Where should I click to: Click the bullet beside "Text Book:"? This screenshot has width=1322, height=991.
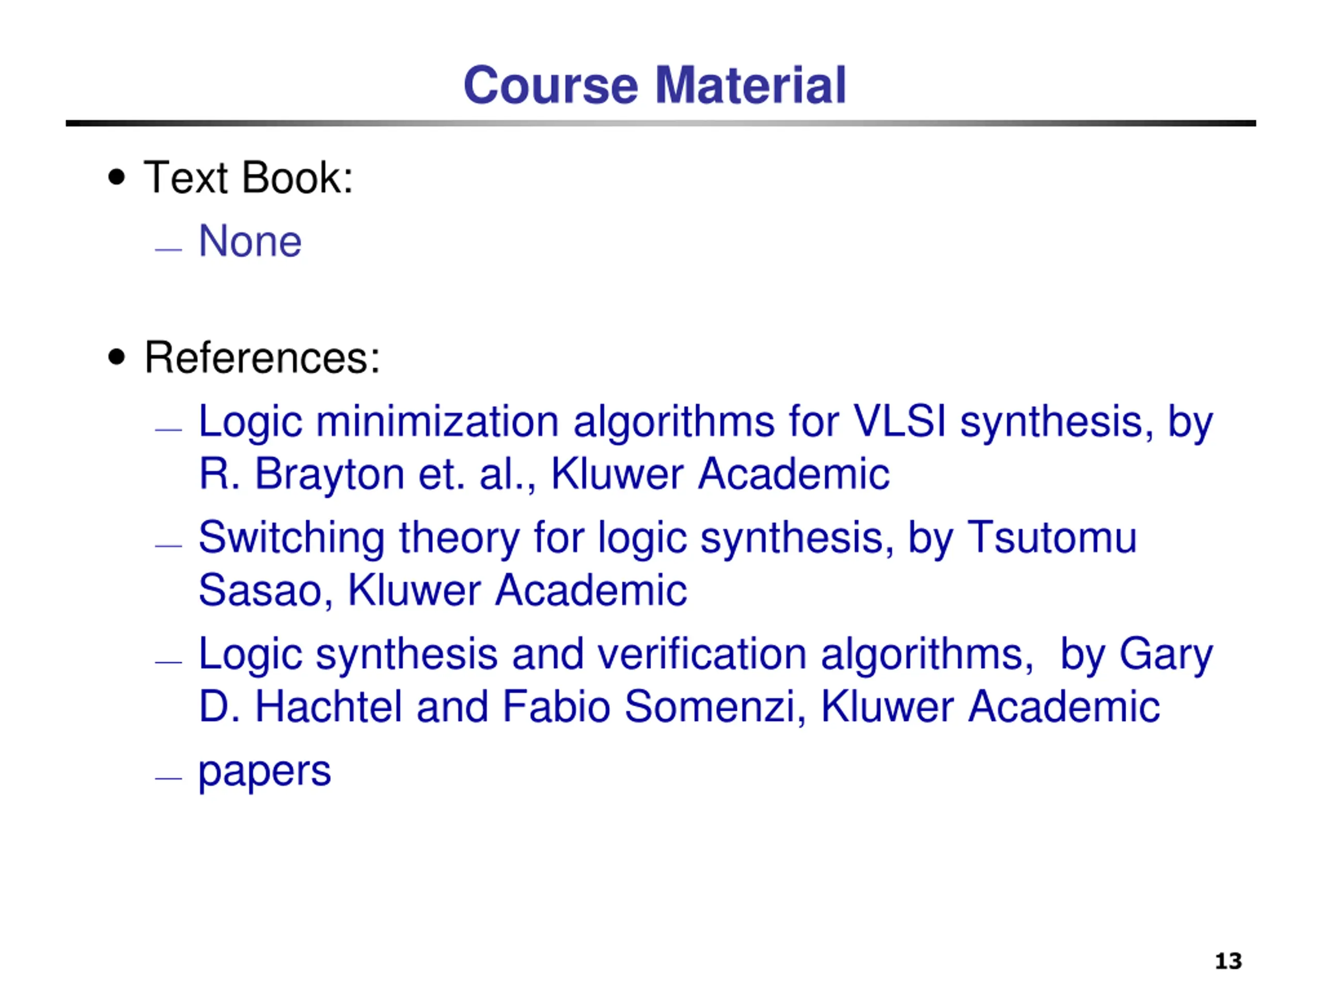tap(117, 178)
